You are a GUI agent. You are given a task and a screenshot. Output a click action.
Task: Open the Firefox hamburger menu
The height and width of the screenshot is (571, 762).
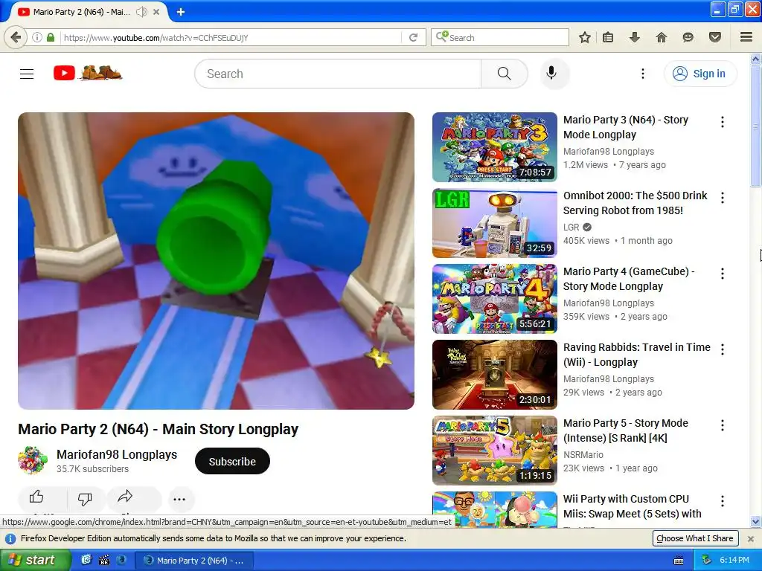point(746,37)
